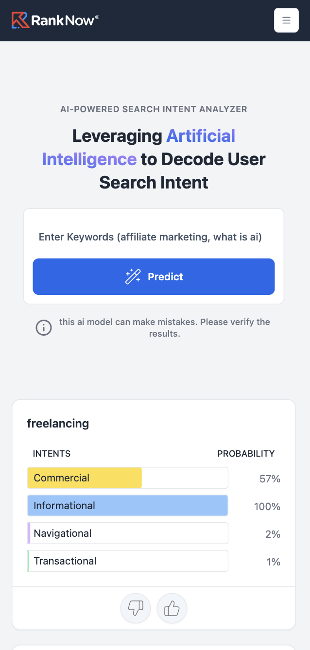Select the Navigational intent bar

click(127, 533)
